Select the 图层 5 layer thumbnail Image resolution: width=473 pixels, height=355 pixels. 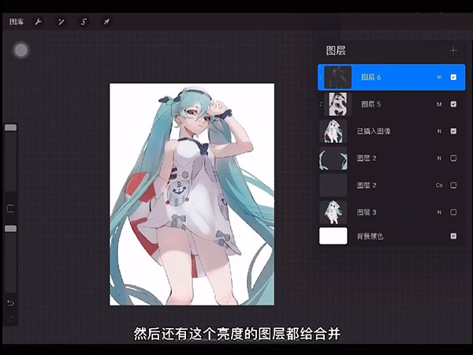pyautogui.click(x=338, y=104)
